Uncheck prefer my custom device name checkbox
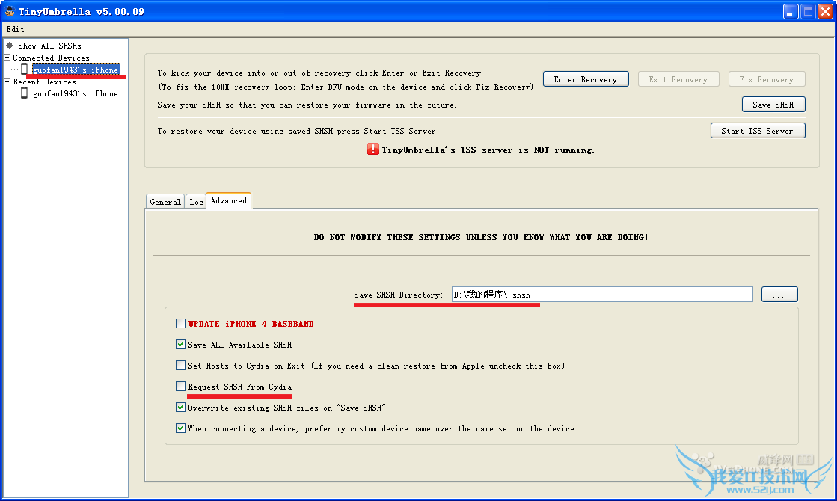Viewport: 837px width, 501px height. click(180, 428)
